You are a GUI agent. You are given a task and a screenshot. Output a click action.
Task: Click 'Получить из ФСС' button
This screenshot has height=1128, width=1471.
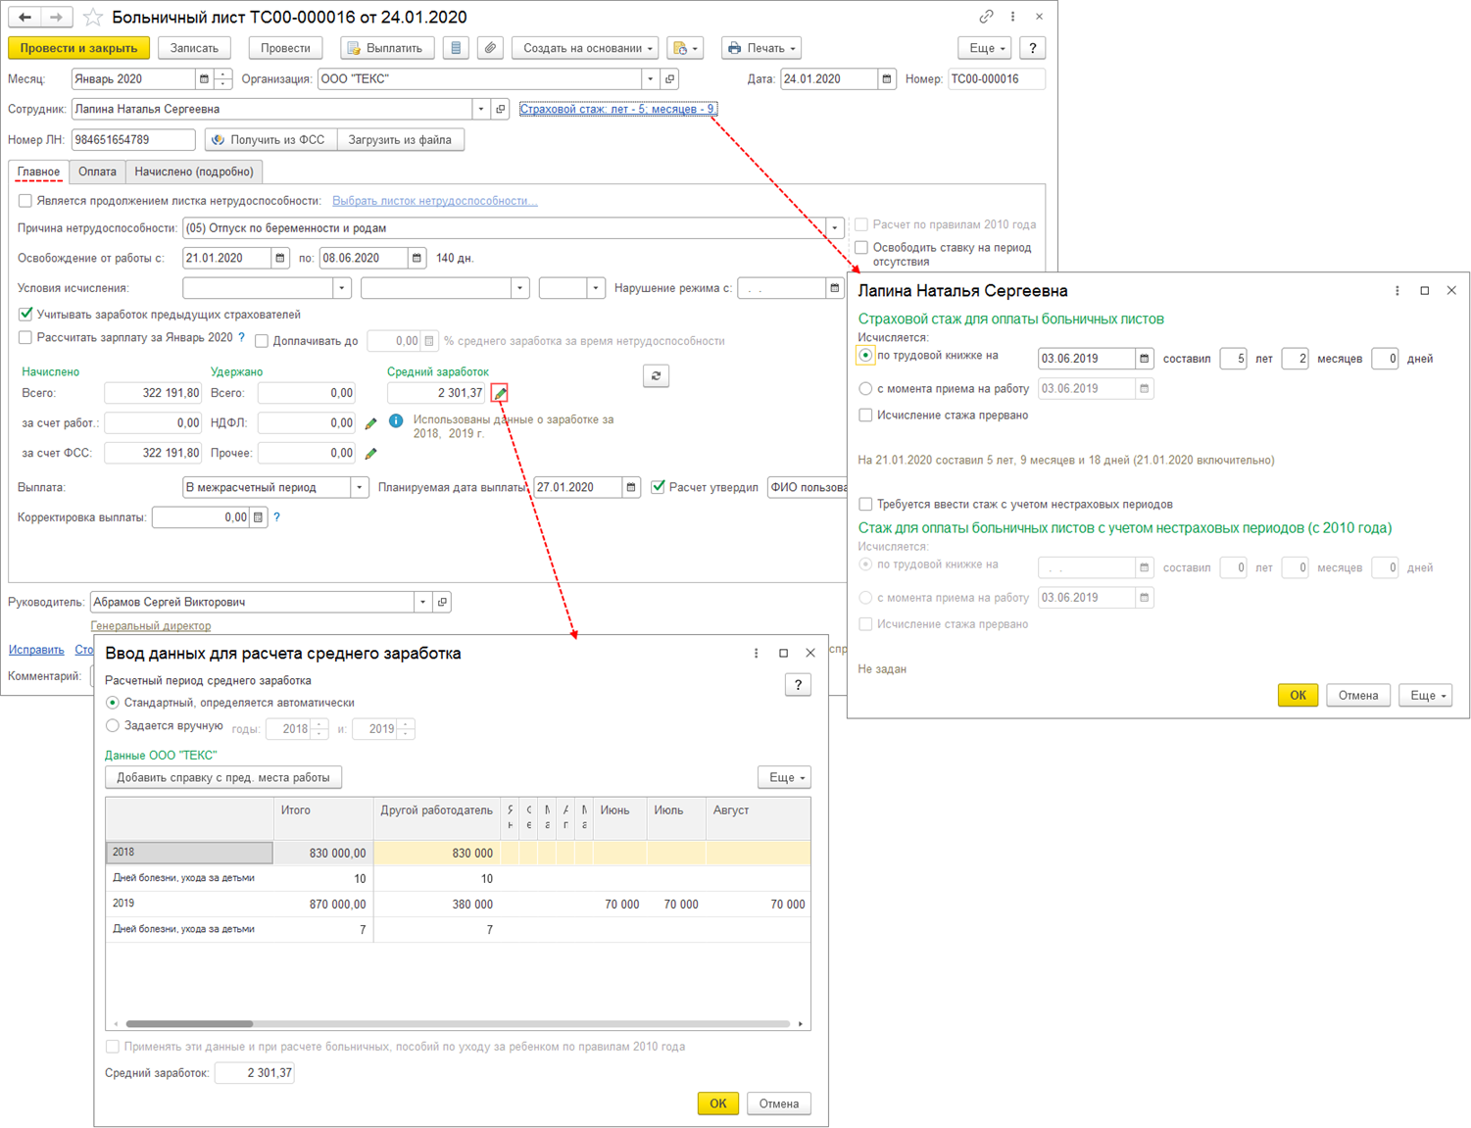[x=270, y=140]
